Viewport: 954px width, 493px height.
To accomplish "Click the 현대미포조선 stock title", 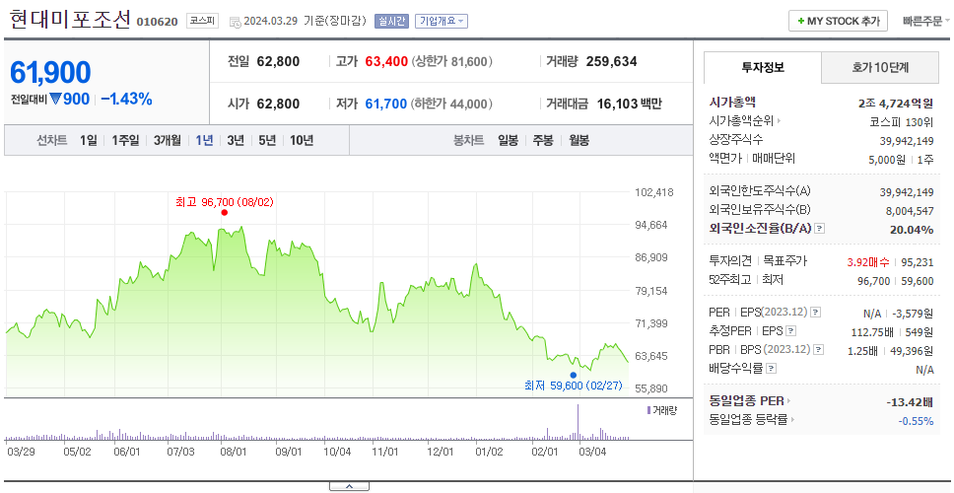I will [70, 20].
